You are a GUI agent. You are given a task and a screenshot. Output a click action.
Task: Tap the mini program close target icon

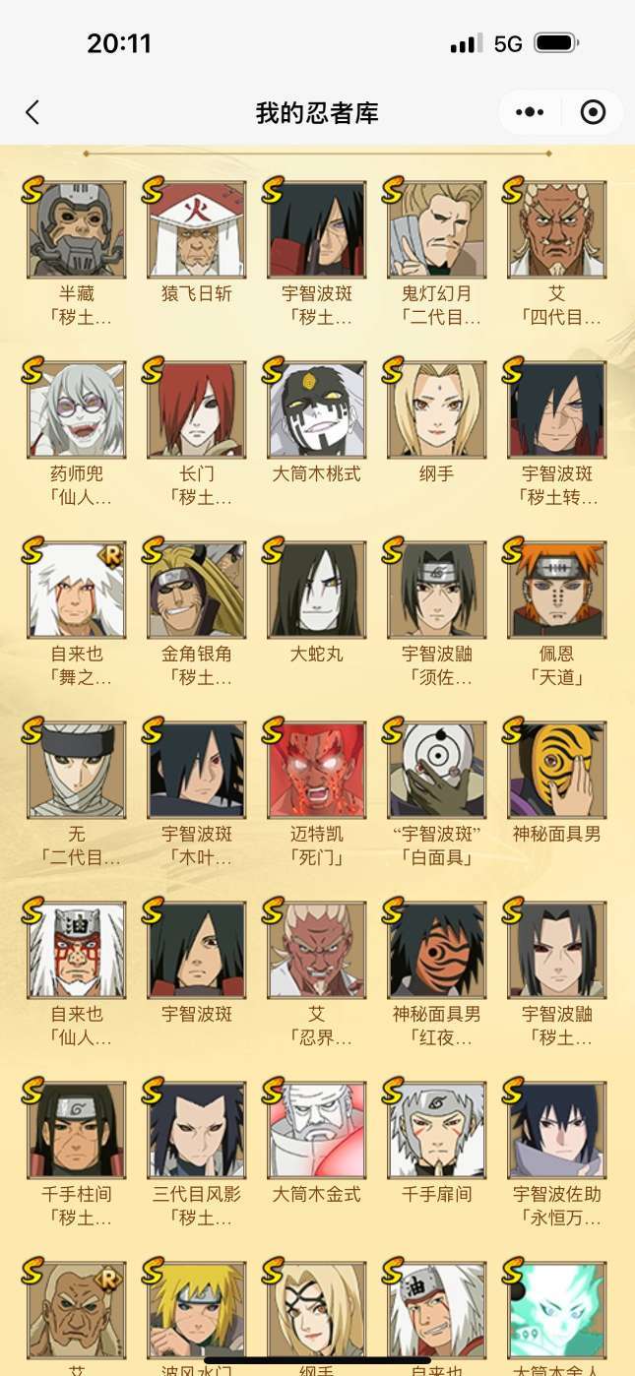(x=593, y=112)
